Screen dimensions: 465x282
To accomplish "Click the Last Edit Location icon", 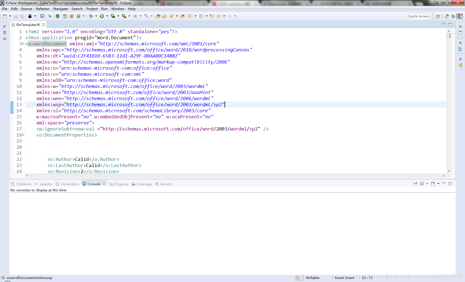I will pos(212,16).
